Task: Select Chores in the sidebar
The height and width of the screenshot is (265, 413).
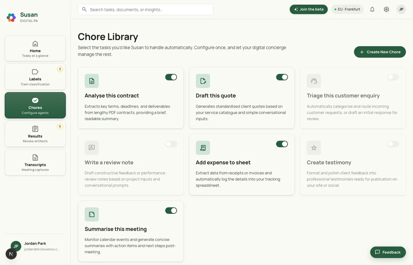Action: pos(35,105)
